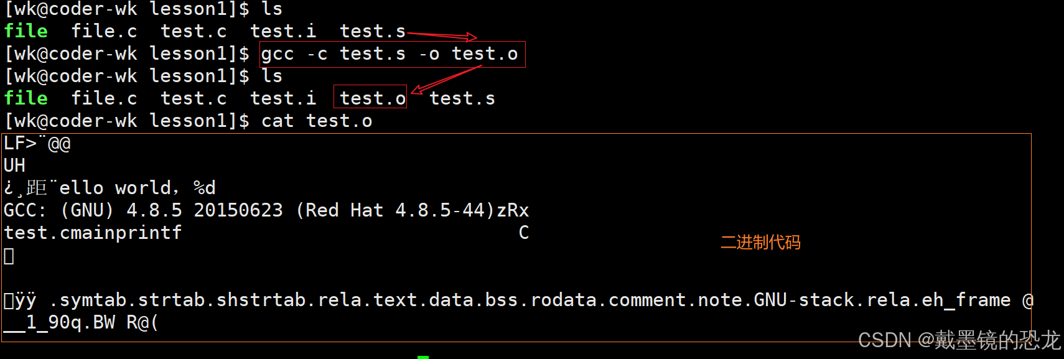Click the 'ello world, %d' string
This screenshot has width=1064, height=359.
(x=137, y=188)
